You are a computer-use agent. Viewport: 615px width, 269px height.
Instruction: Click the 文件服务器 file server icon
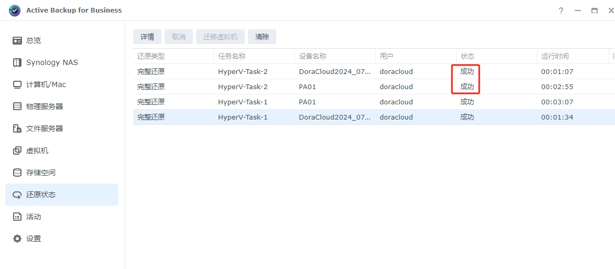[x=17, y=128]
